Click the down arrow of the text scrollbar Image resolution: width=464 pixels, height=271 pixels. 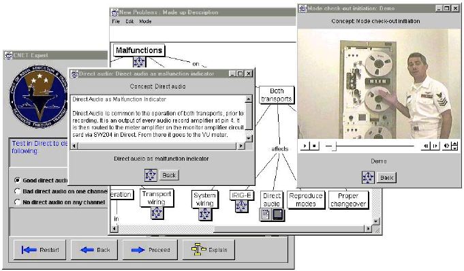249,138
